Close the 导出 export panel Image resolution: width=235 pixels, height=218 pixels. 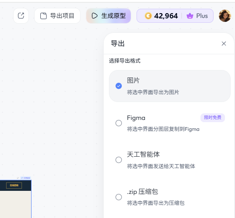224,44
